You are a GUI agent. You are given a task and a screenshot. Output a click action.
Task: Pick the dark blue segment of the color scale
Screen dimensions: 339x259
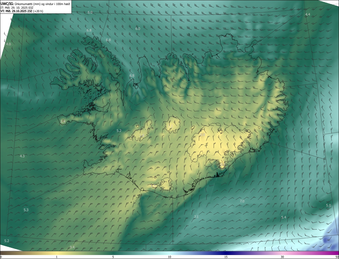tap(226, 253)
